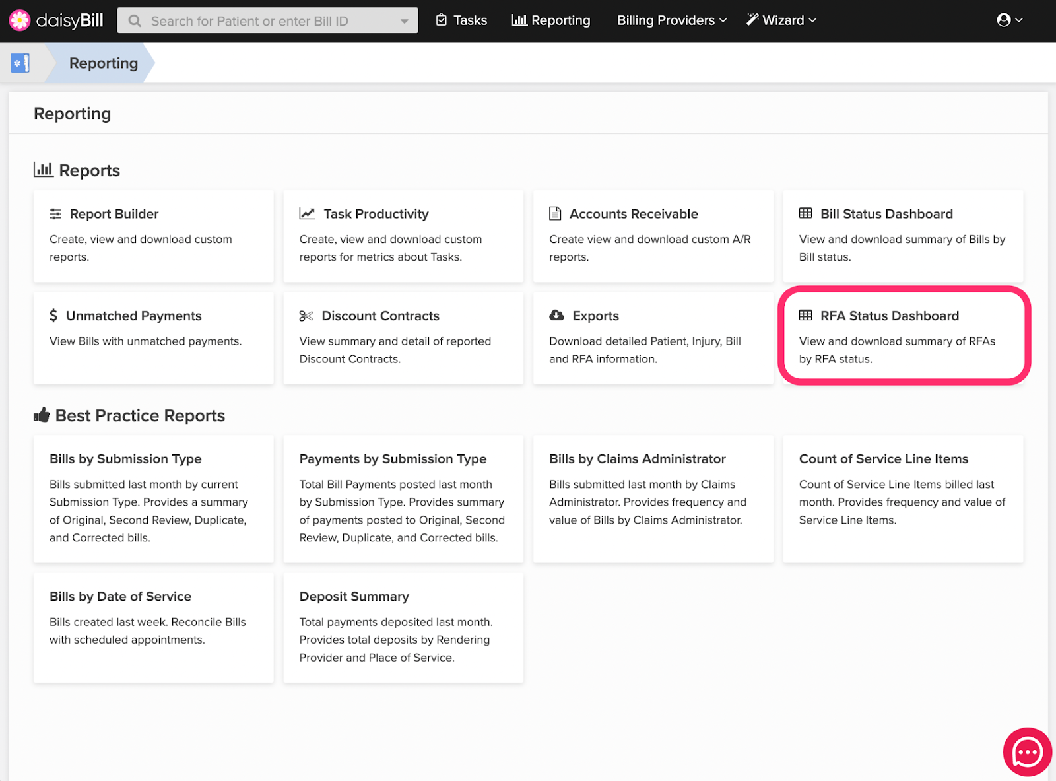This screenshot has height=781, width=1056.
Task: Open Tasks in the top navigation
Action: [x=461, y=20]
